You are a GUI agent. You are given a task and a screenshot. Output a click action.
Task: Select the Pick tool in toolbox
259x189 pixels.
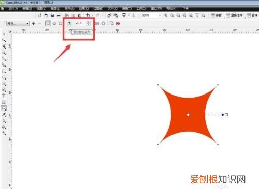coord(4,34)
